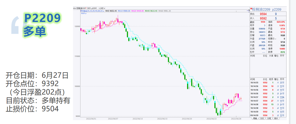Click the 总量 value 558056

tap(262, 29)
